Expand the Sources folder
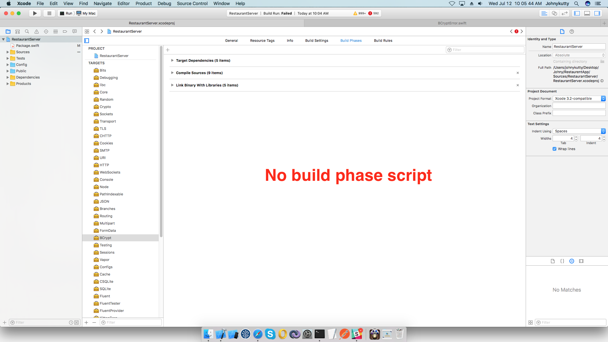The height and width of the screenshot is (342, 608). (x=8, y=52)
